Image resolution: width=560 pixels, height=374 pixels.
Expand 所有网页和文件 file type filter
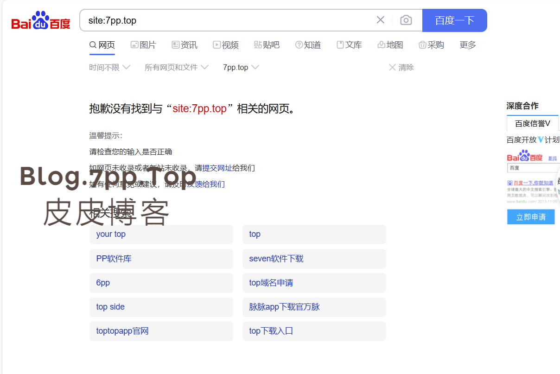[177, 68]
